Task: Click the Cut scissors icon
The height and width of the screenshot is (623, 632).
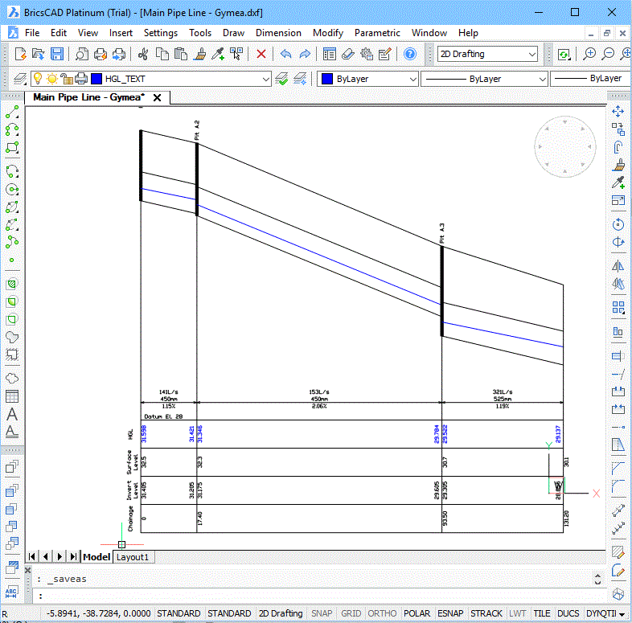Action: [142, 54]
